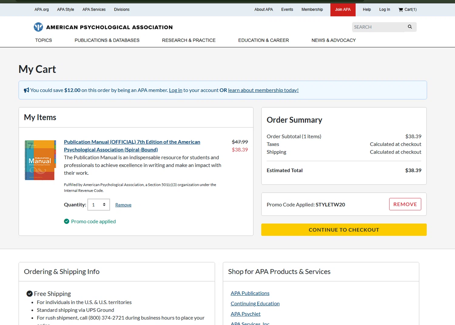Open Continuing Education link
Viewport: 455px width, 325px height.
coord(255,303)
